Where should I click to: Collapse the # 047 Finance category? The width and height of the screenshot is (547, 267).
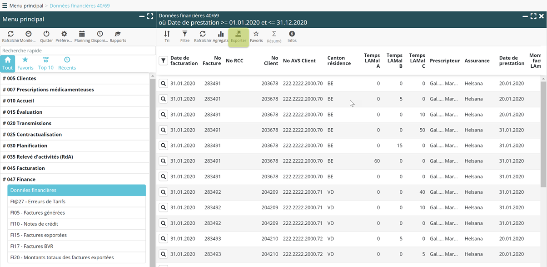pos(19,179)
